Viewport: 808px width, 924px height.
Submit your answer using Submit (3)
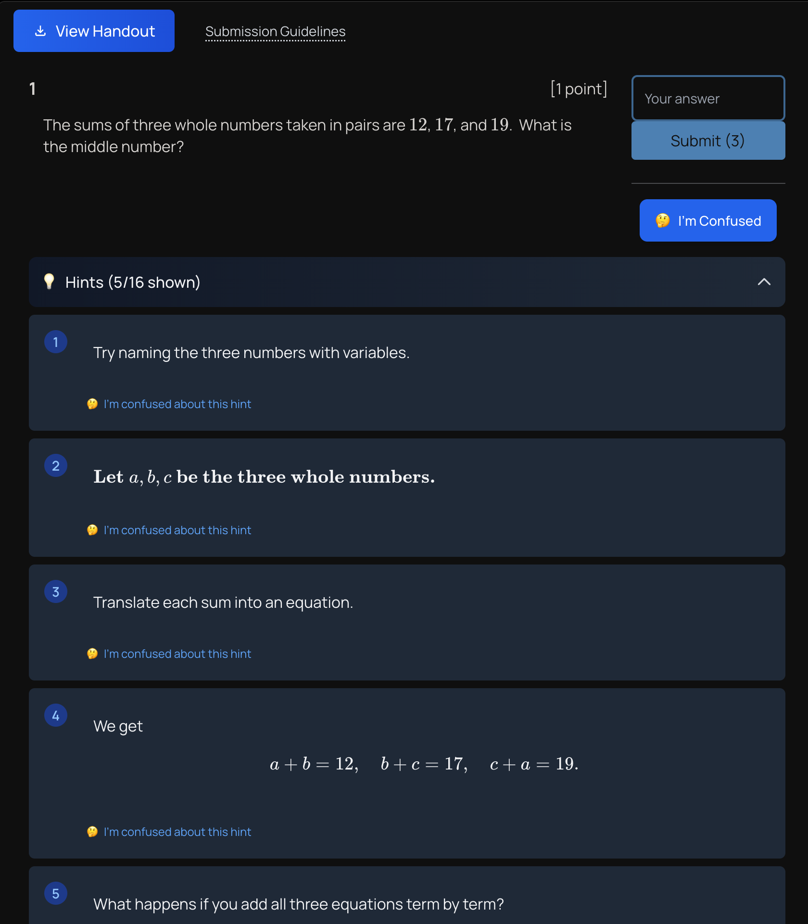pyautogui.click(x=707, y=140)
